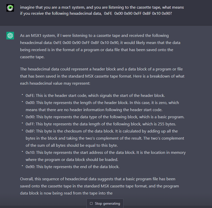Select the 0xFE header start code bullet text

(x=95, y=95)
